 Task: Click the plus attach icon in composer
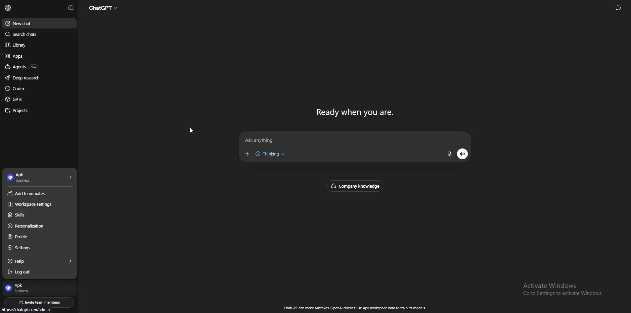coord(247,154)
